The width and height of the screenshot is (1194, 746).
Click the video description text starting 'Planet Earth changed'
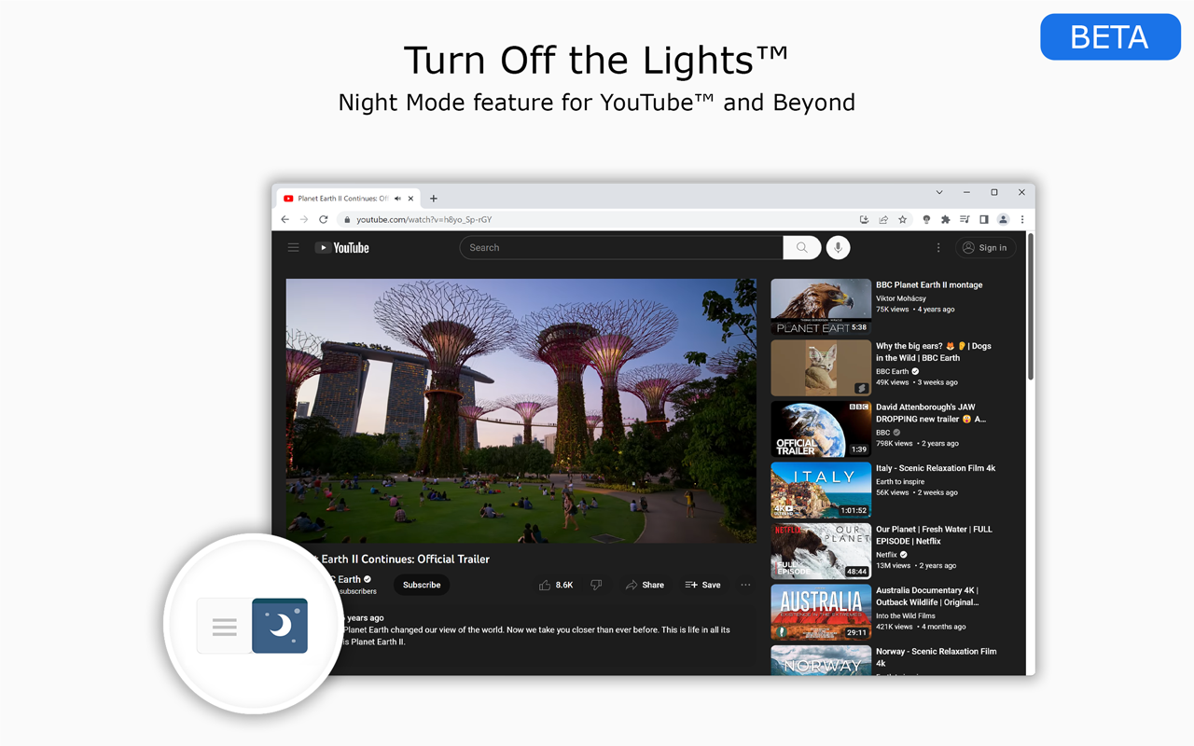(x=536, y=636)
